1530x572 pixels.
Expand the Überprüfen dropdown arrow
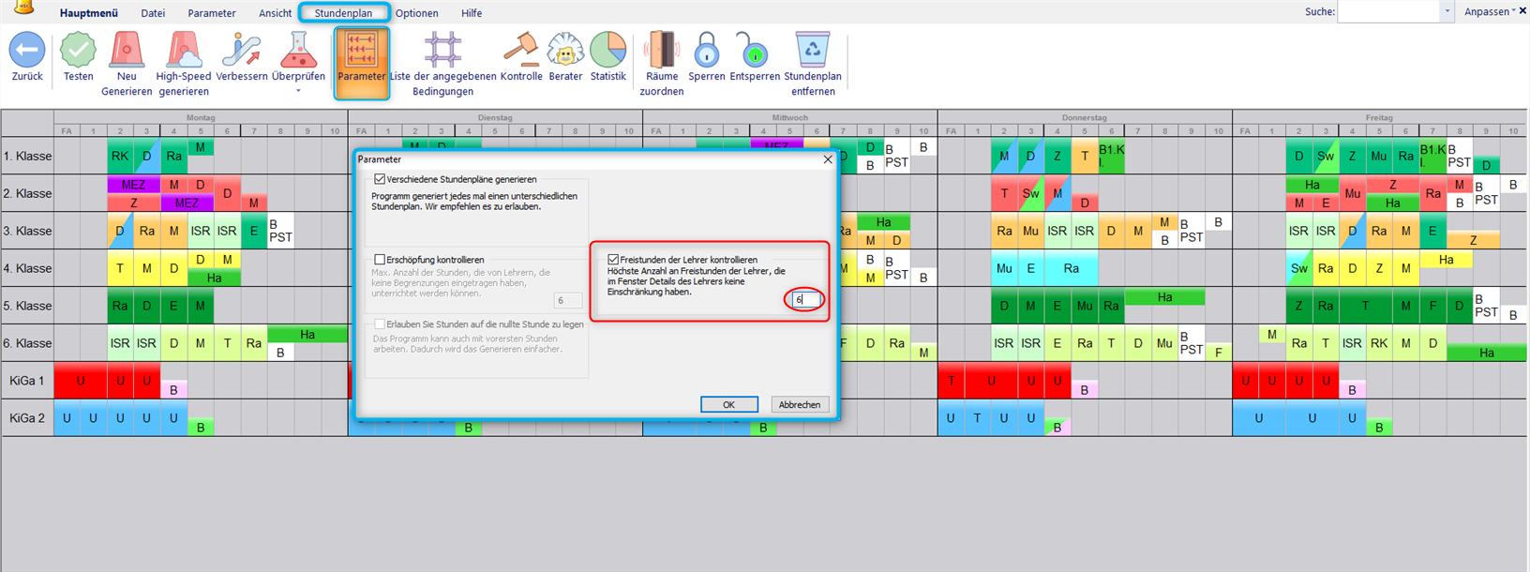[298, 92]
